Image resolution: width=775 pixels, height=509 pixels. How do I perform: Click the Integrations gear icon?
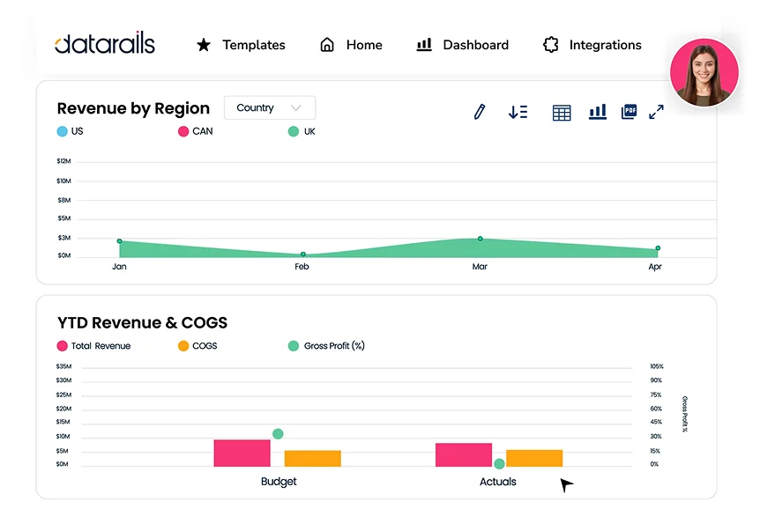551,44
